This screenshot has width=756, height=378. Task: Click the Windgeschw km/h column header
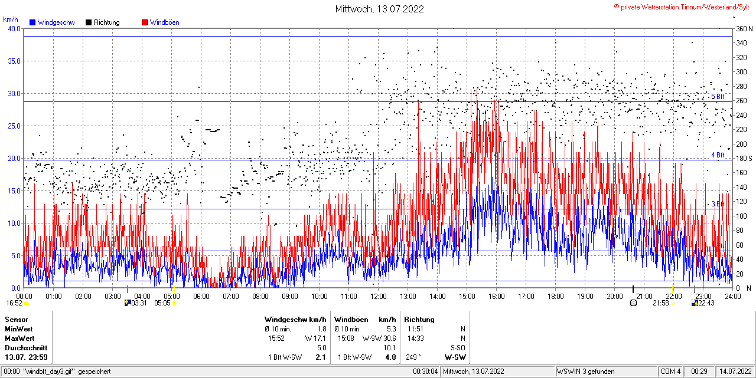click(x=295, y=319)
